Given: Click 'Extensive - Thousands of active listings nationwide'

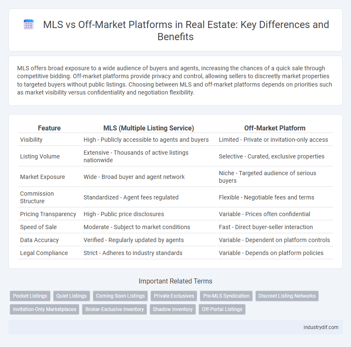Looking at the screenshot, I should coord(136,156).
